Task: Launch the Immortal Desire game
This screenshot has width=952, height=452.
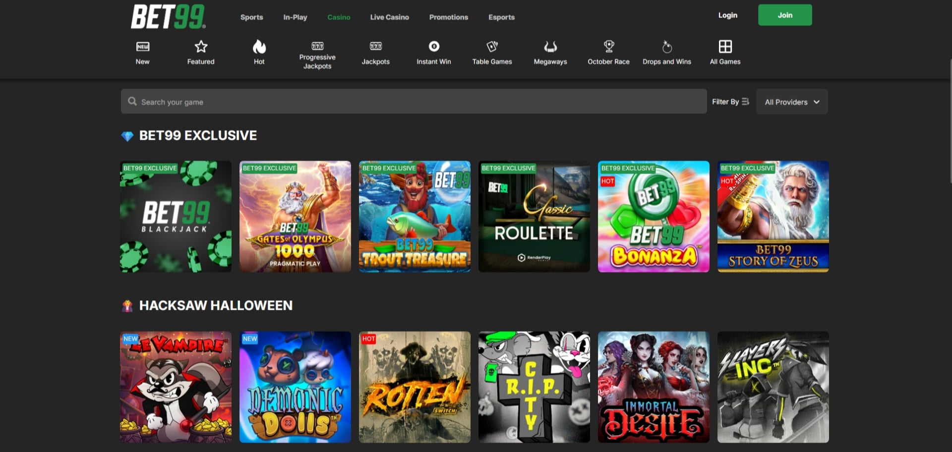Action: coord(654,387)
